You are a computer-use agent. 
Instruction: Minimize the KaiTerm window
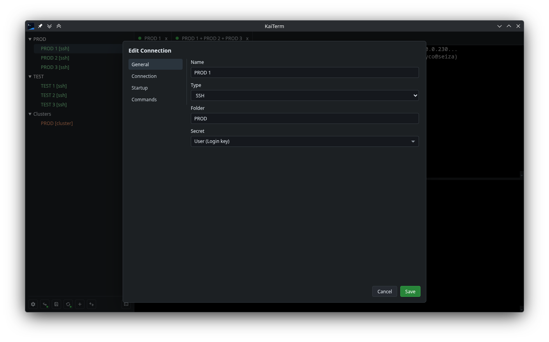(500, 26)
